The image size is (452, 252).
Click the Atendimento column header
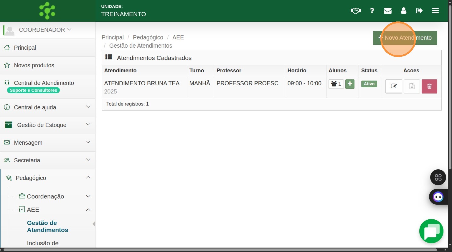144,71
